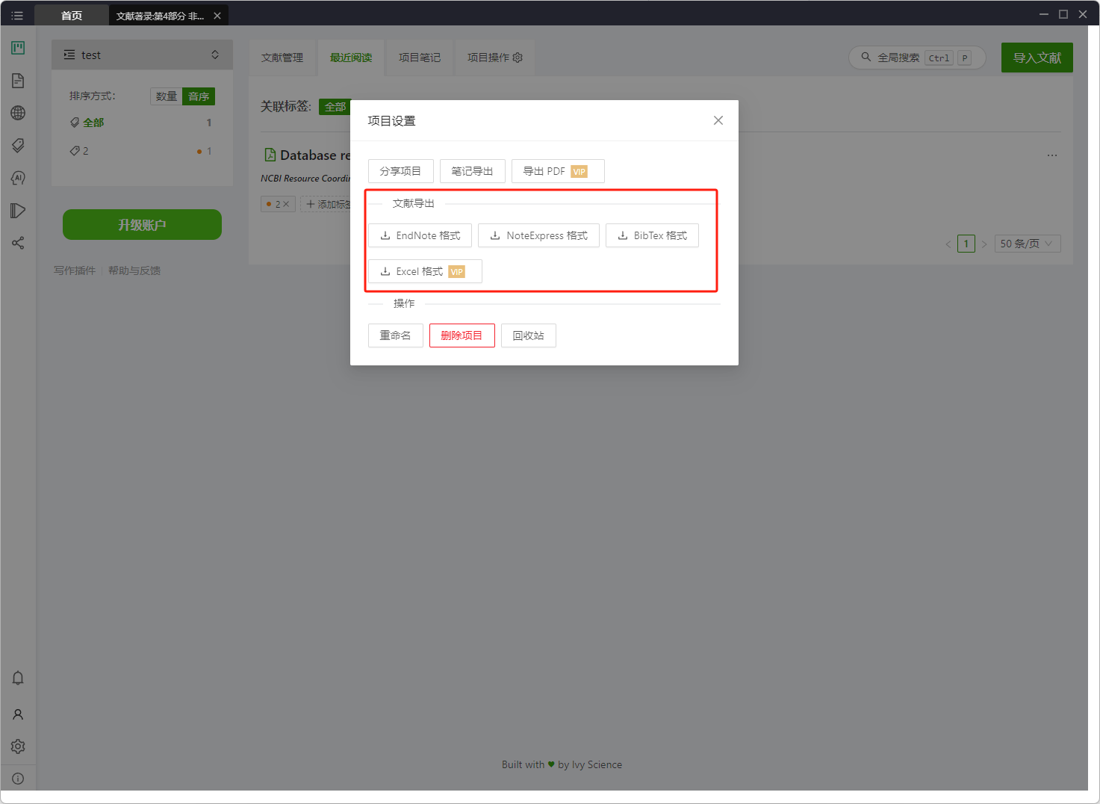Click 删除项目 button

click(462, 335)
